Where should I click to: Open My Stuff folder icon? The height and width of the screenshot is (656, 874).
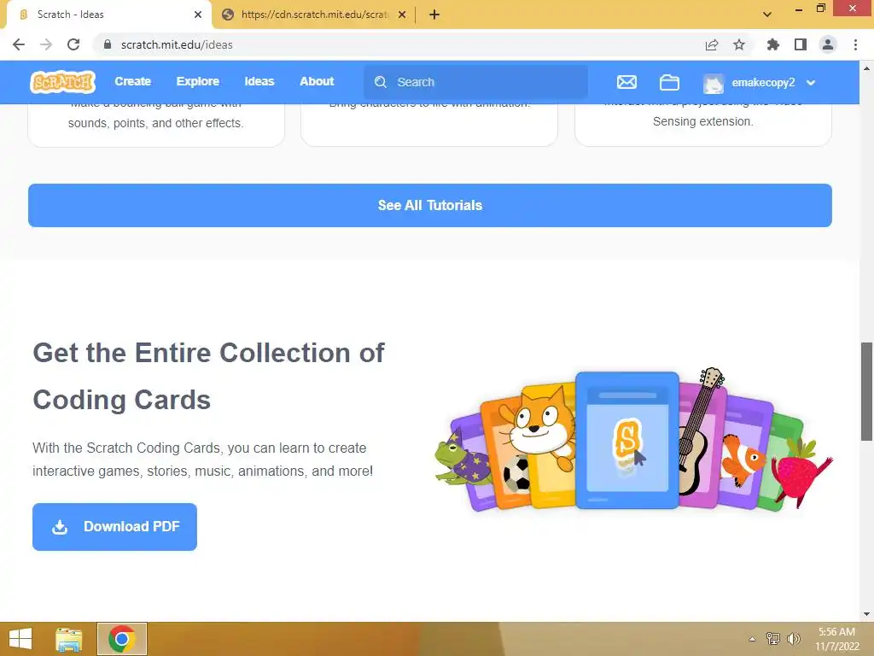coord(669,82)
